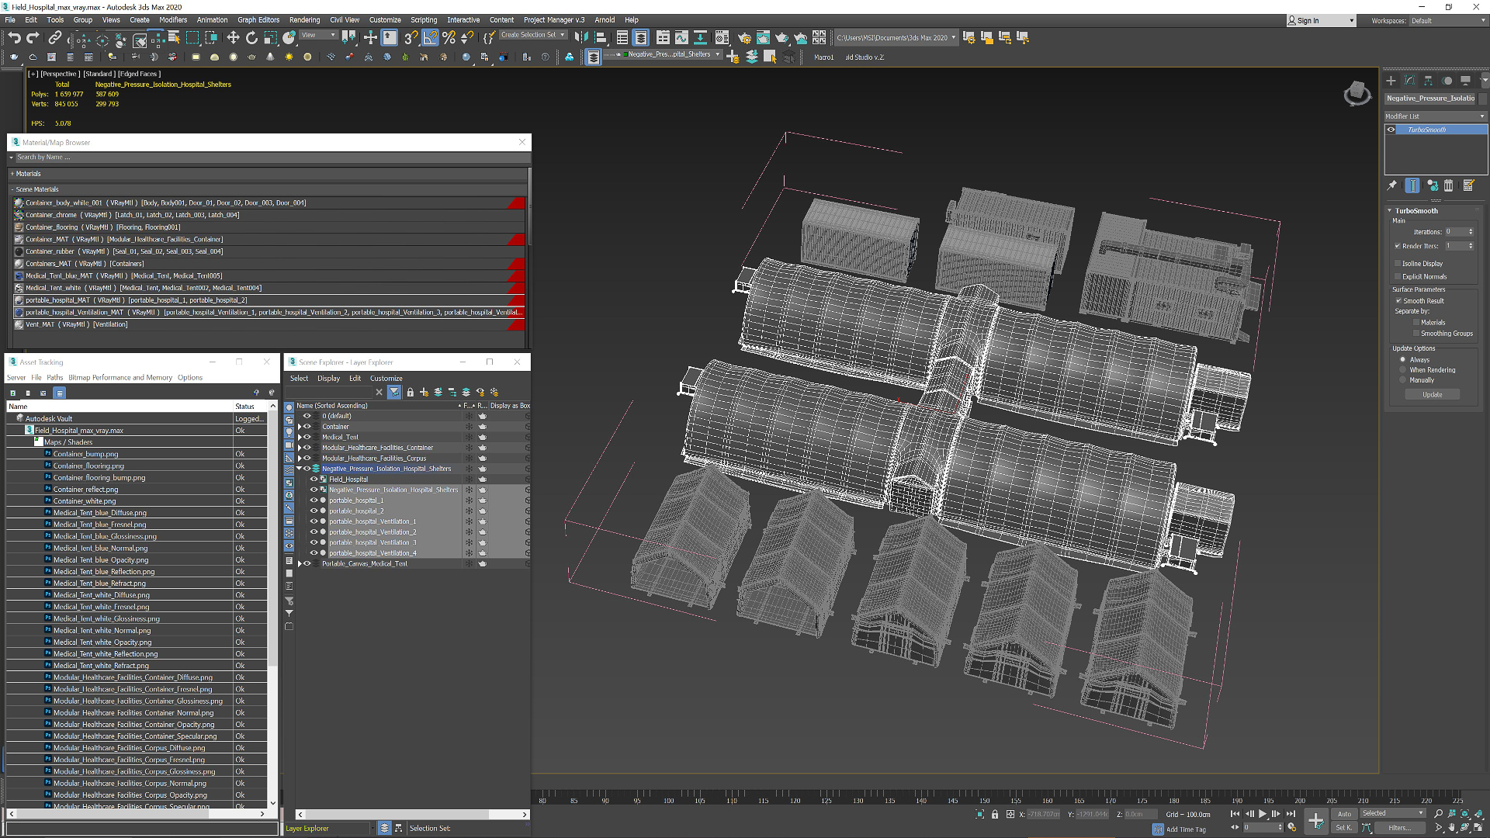
Task: Enable Separate by Materials checkbox
Action: (1416, 322)
